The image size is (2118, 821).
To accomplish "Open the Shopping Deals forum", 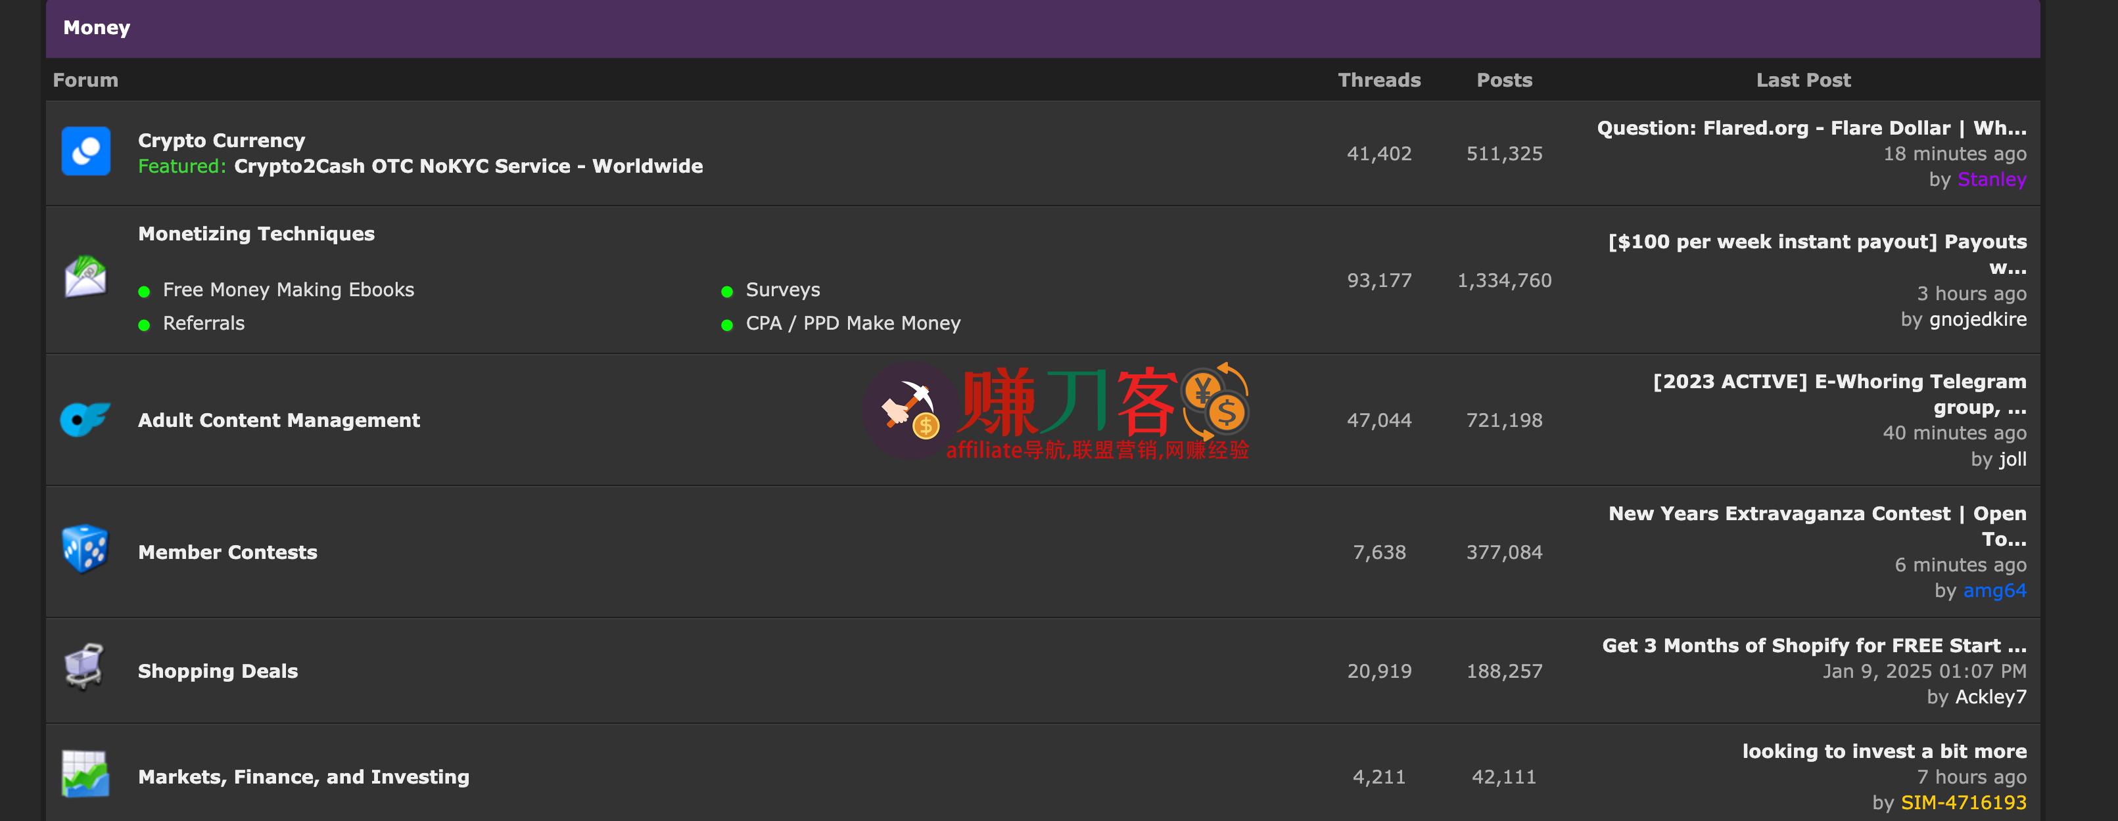I will [218, 671].
